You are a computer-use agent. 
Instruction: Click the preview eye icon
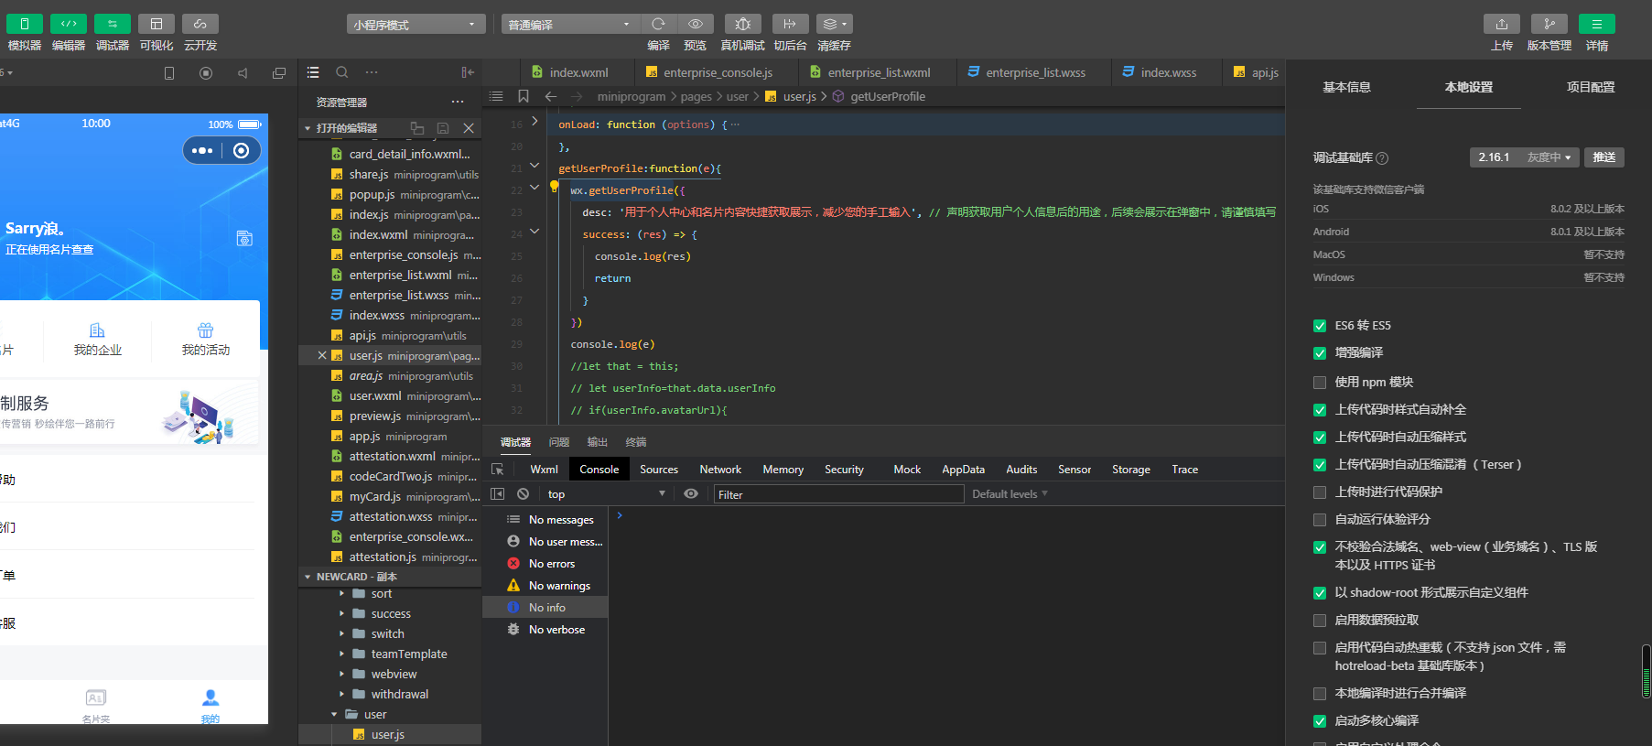(696, 24)
